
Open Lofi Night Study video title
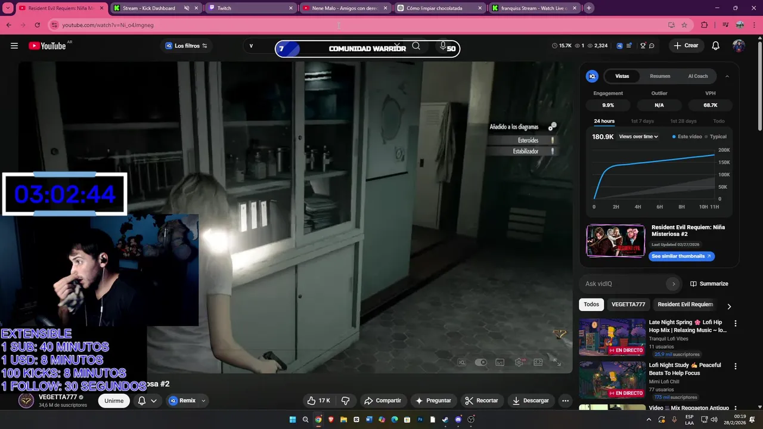click(x=685, y=369)
